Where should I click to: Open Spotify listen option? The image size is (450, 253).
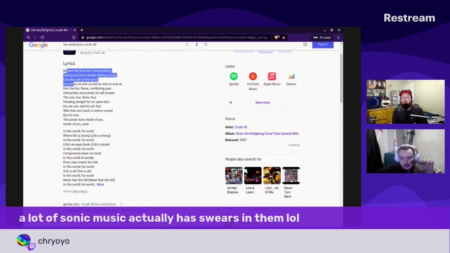pyautogui.click(x=234, y=79)
